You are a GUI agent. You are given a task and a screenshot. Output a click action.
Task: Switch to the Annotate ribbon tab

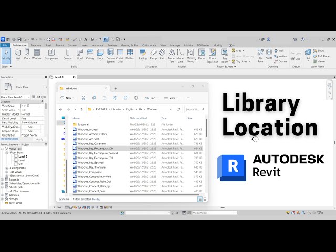tap(98, 45)
